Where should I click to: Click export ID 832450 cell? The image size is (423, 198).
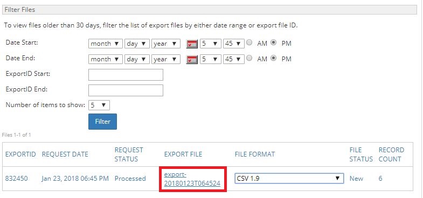16,179
